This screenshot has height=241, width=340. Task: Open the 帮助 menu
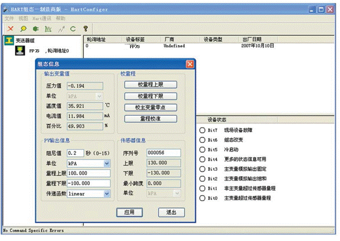click(x=61, y=18)
